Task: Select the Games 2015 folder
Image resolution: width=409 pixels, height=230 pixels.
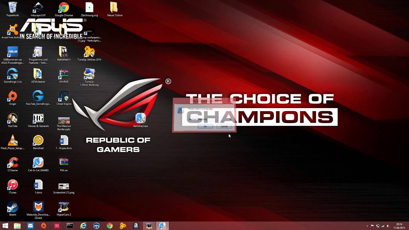Action: tap(38, 32)
